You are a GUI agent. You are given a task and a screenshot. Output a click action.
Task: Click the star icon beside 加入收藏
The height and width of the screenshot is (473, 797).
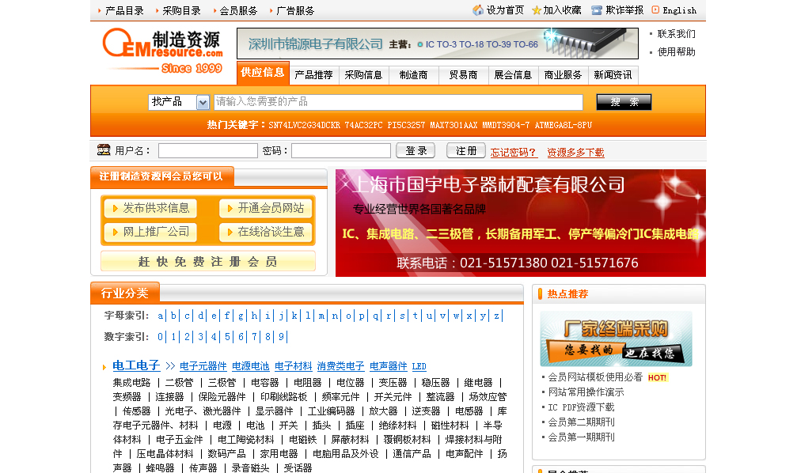(x=537, y=10)
